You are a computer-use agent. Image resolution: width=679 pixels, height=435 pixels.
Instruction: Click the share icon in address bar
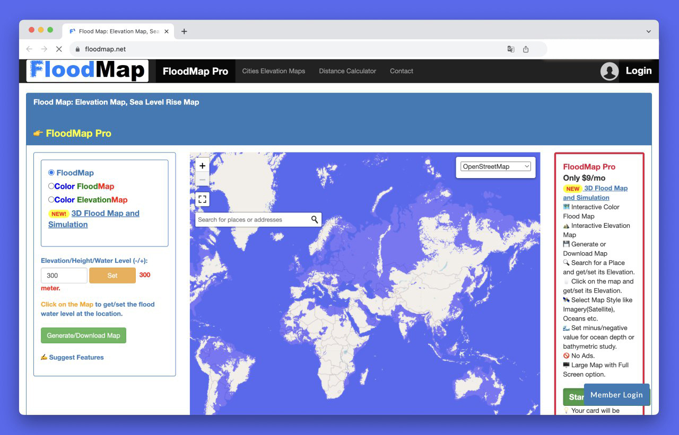pyautogui.click(x=526, y=49)
